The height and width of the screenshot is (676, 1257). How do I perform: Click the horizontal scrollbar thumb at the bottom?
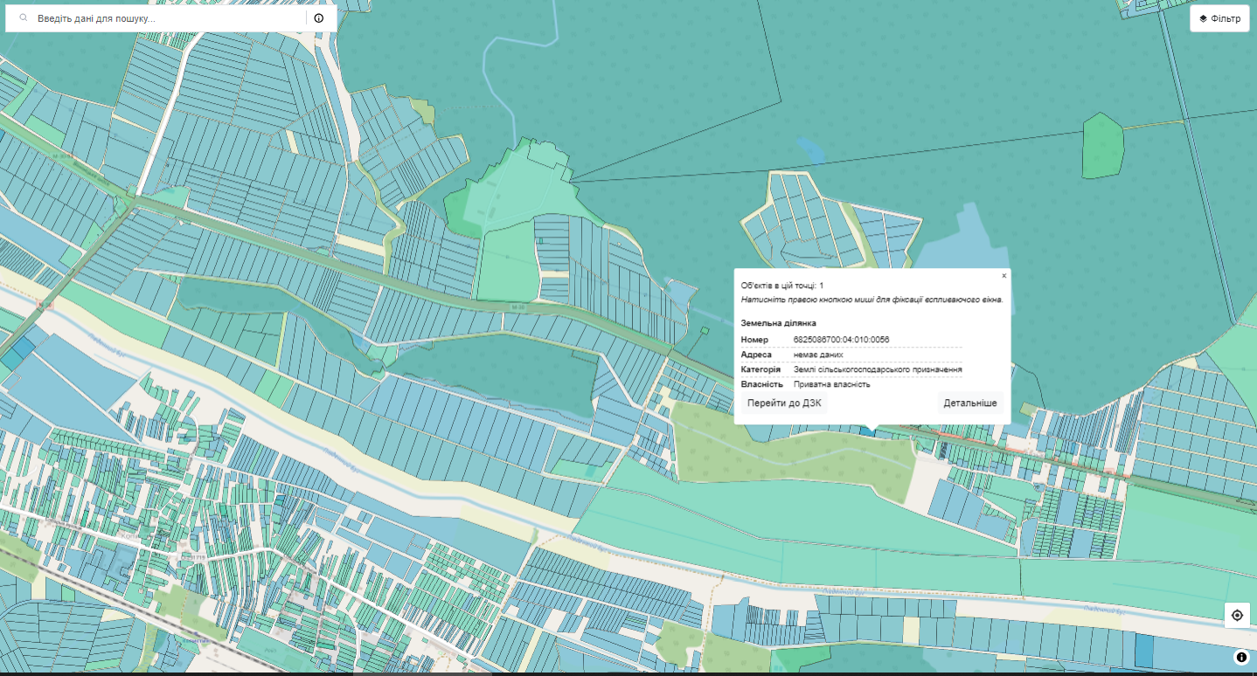click(x=422, y=673)
